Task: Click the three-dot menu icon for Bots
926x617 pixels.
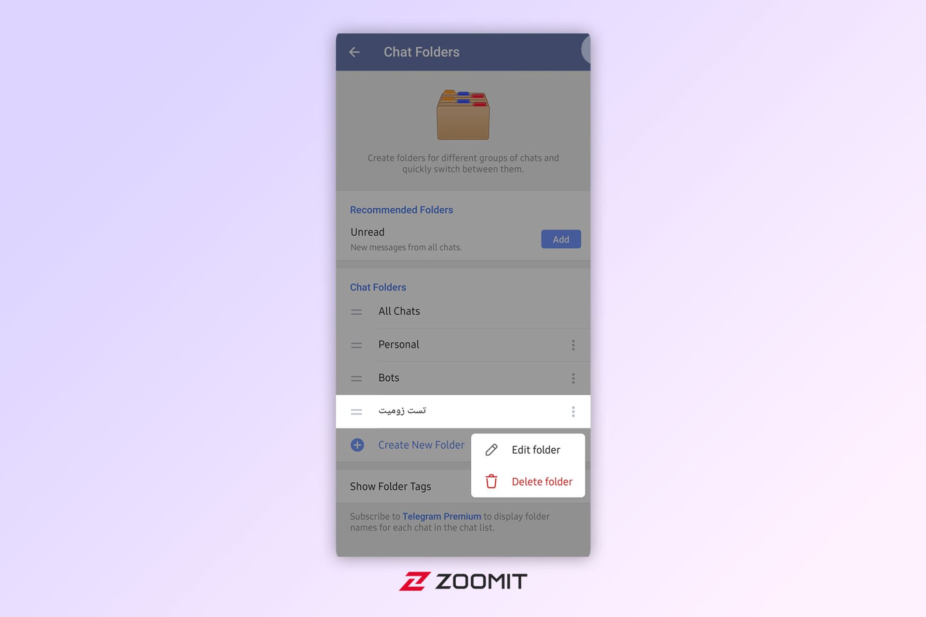Action: pos(572,378)
